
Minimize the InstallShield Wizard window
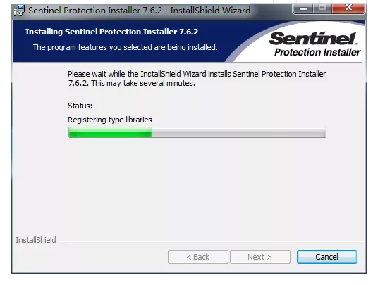point(303,8)
